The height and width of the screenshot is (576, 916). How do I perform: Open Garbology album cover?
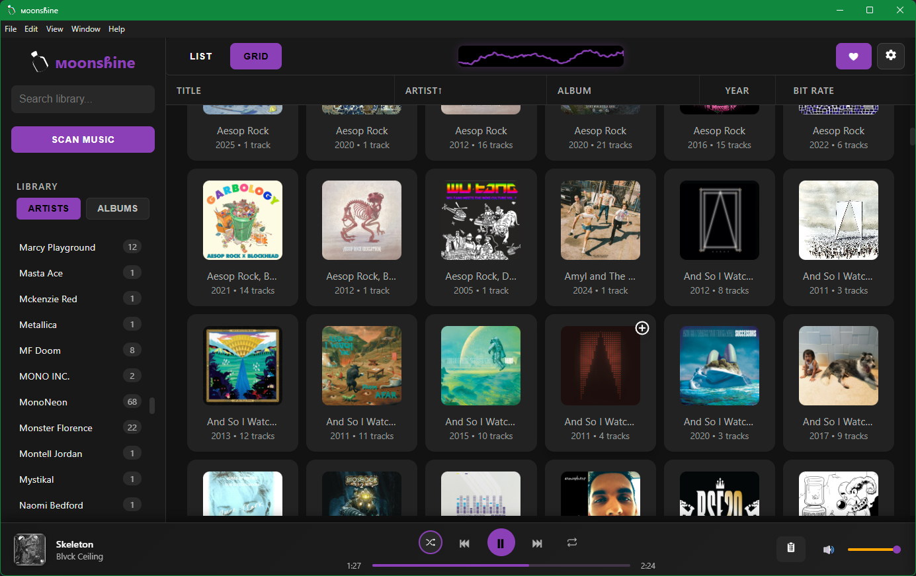click(243, 220)
